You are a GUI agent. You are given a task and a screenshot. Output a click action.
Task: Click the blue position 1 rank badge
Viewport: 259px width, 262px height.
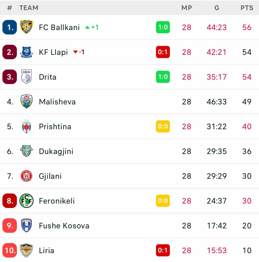pos(10,27)
